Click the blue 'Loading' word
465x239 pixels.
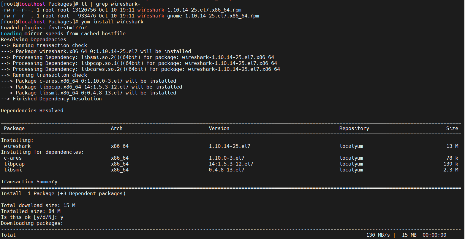[x=11, y=33]
